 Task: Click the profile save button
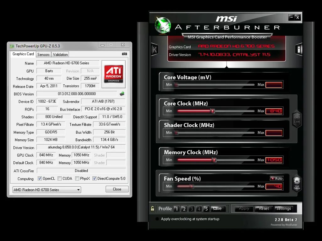218,209
